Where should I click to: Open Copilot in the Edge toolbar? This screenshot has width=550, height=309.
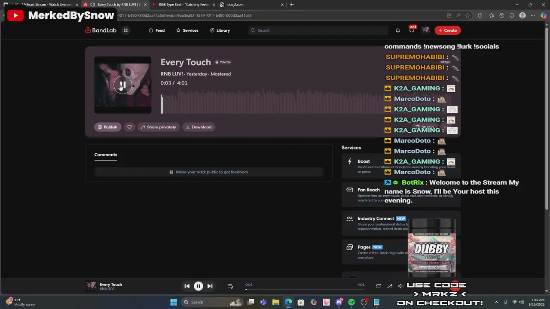coord(544,15)
